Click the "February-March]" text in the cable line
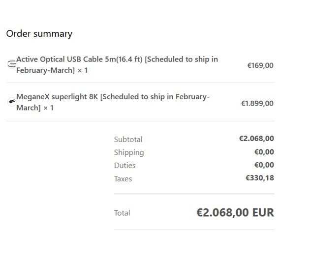Image resolution: width=311 pixels, height=258 pixels. click(x=45, y=70)
